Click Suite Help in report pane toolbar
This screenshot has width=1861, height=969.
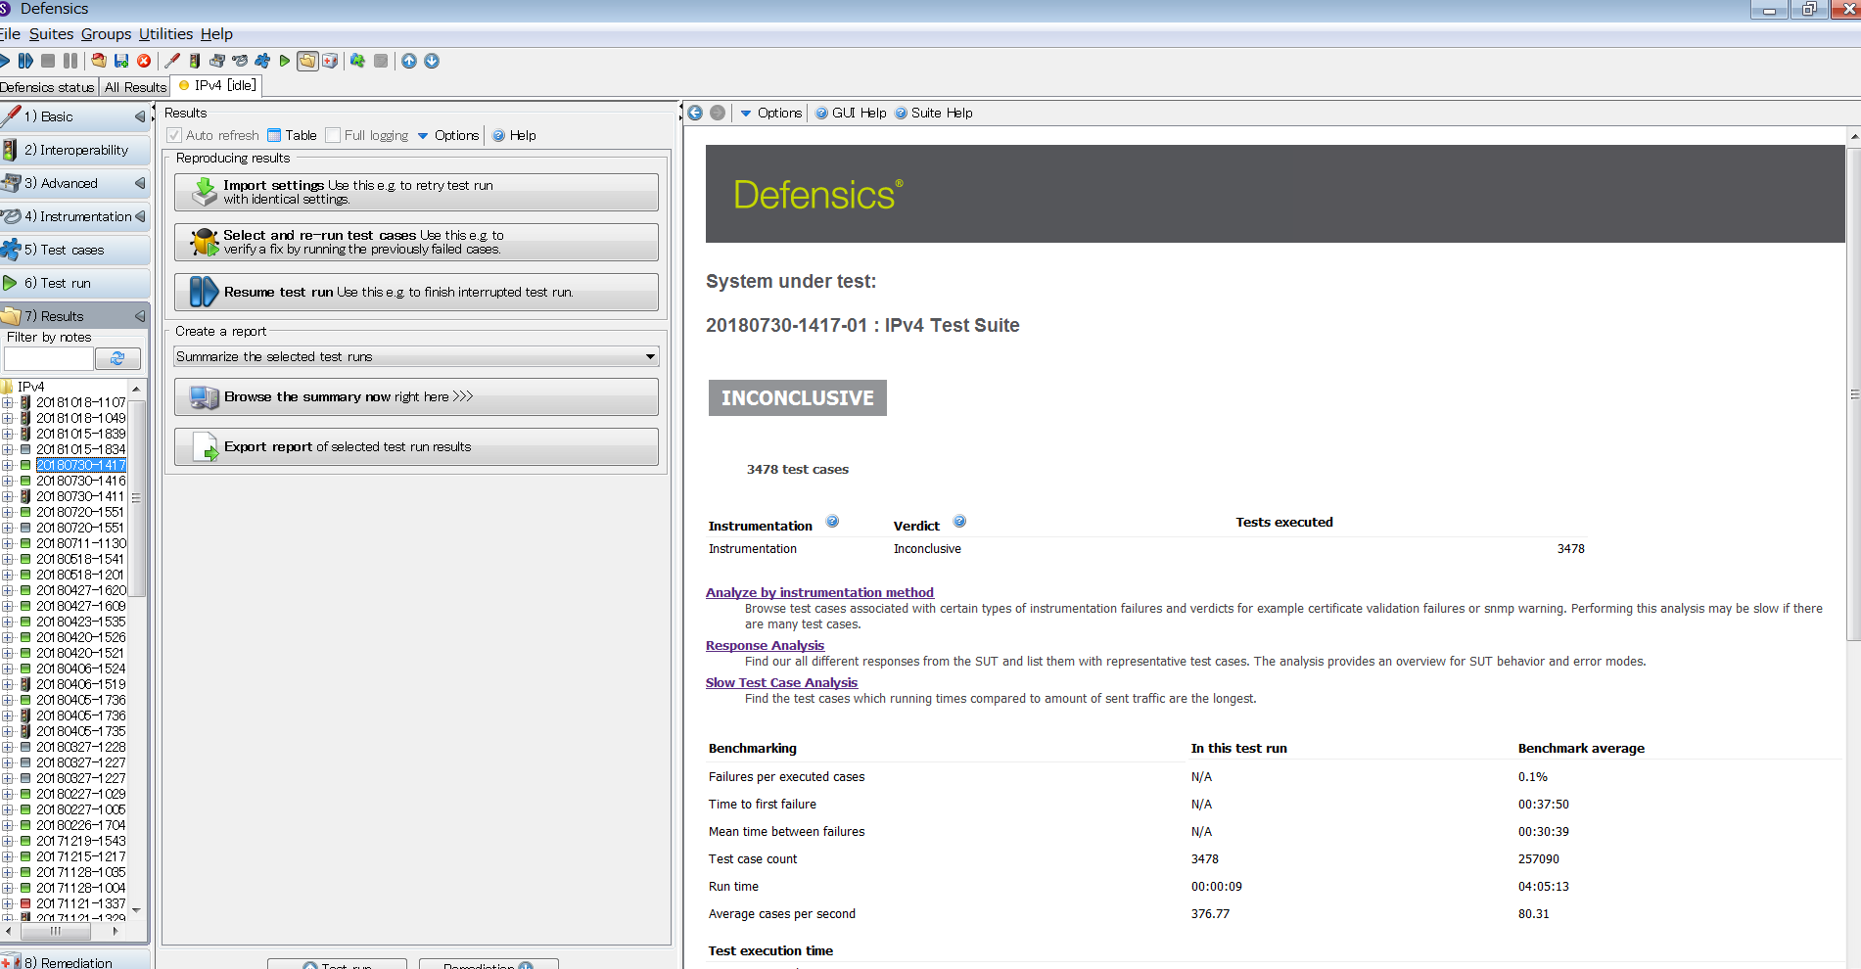coord(933,113)
